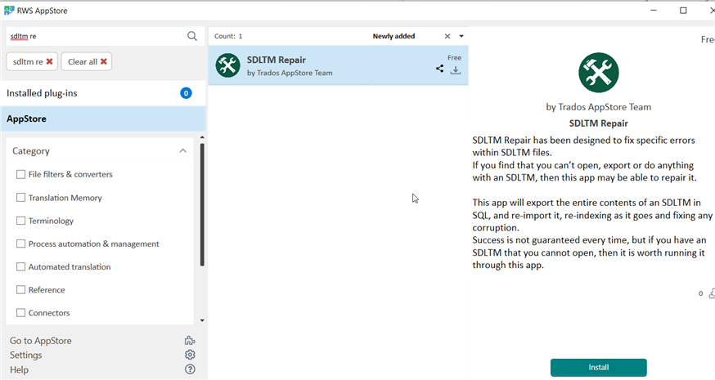Download SDLTM Repair via arrow icon

coord(456,70)
